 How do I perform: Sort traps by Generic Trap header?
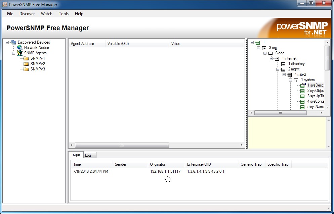pyautogui.click(x=252, y=164)
